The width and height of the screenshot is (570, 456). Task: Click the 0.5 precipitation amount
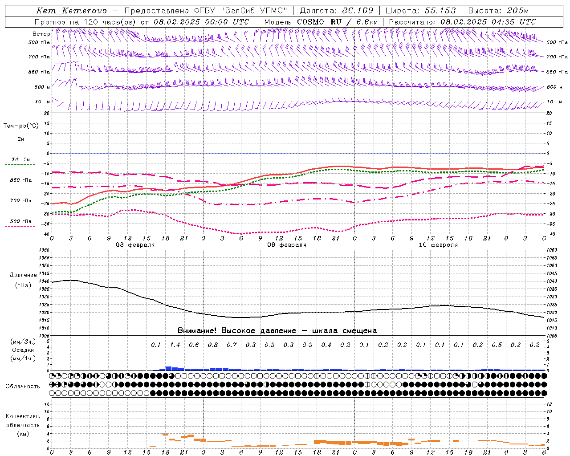pos(497,345)
